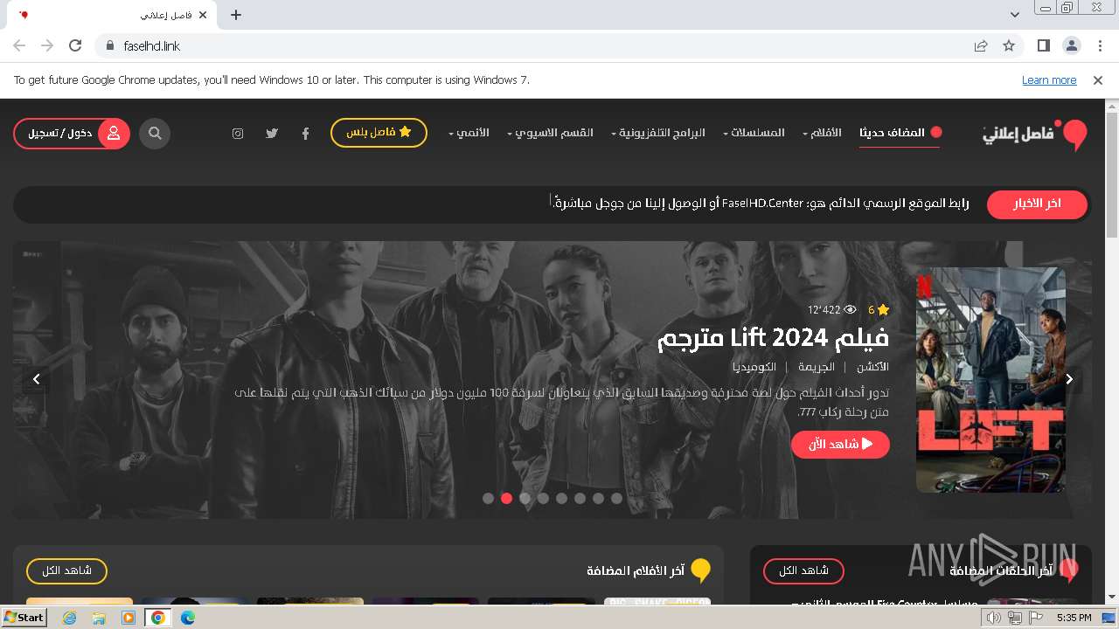This screenshot has height=629, width=1119.
Task: Open the Twitter bird icon link
Action: click(x=272, y=134)
